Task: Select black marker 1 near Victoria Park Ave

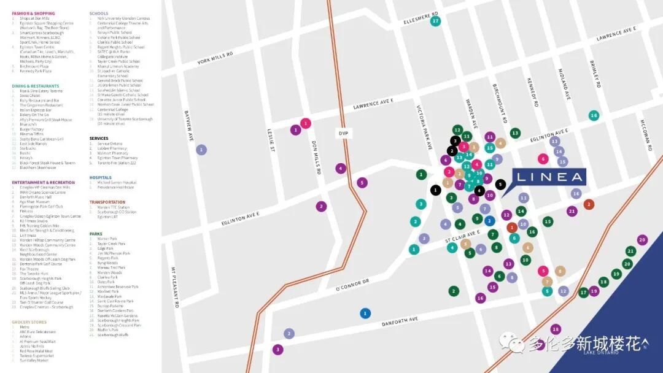Action: (x=435, y=190)
